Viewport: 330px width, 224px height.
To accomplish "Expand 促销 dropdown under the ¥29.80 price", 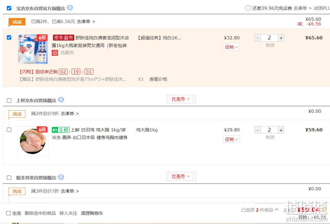I will point(231,139).
